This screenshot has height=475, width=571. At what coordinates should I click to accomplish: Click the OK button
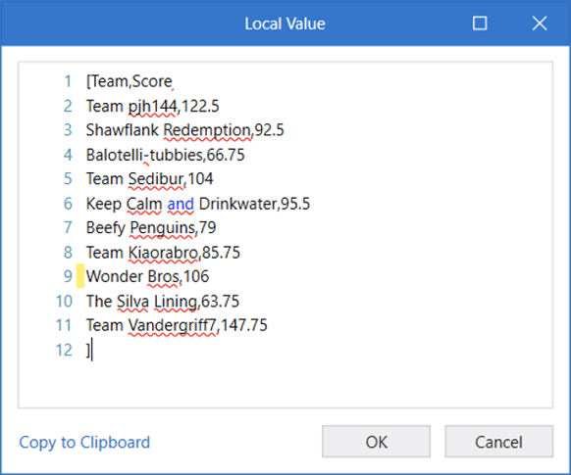pyautogui.click(x=376, y=442)
